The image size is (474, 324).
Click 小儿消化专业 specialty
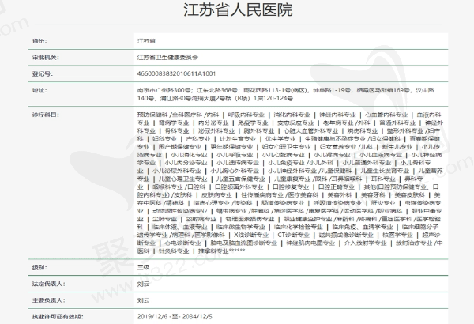pos(189,155)
